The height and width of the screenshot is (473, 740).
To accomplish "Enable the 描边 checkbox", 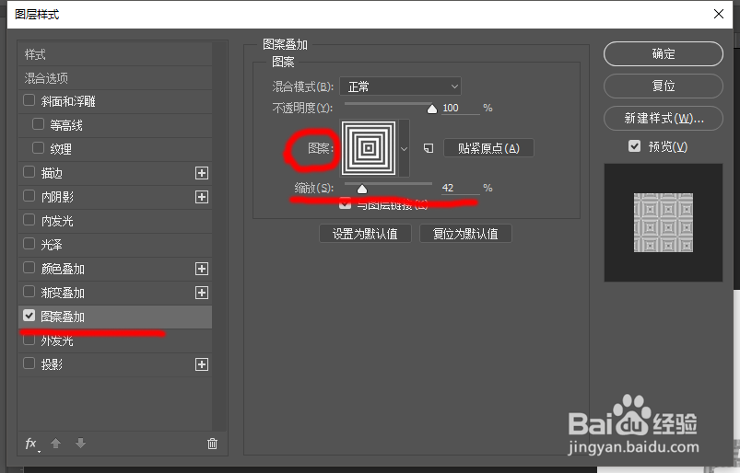I will [x=29, y=172].
